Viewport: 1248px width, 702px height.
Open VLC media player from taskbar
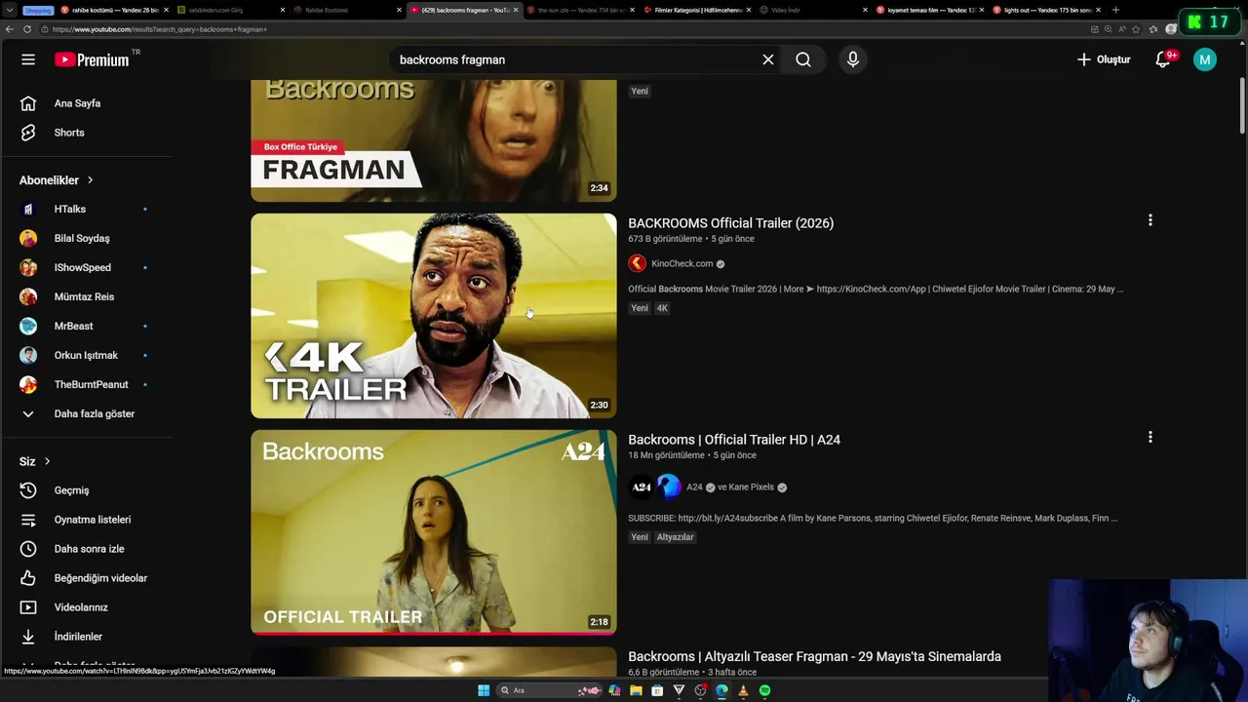click(743, 690)
